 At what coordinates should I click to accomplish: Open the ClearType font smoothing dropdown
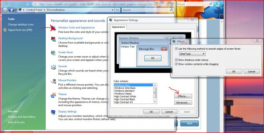pyautogui.click(x=192, y=54)
